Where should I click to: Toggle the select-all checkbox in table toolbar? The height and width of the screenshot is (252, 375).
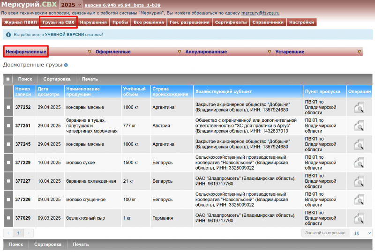pos(8,79)
